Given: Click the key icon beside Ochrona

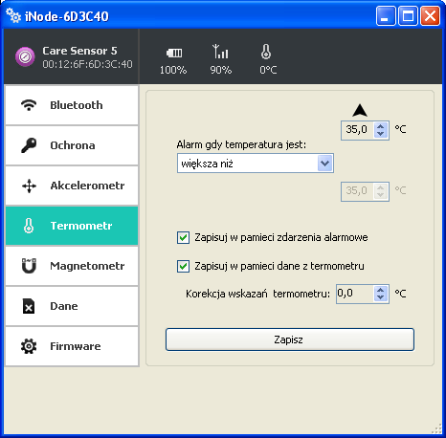Looking at the screenshot, I should tap(29, 145).
